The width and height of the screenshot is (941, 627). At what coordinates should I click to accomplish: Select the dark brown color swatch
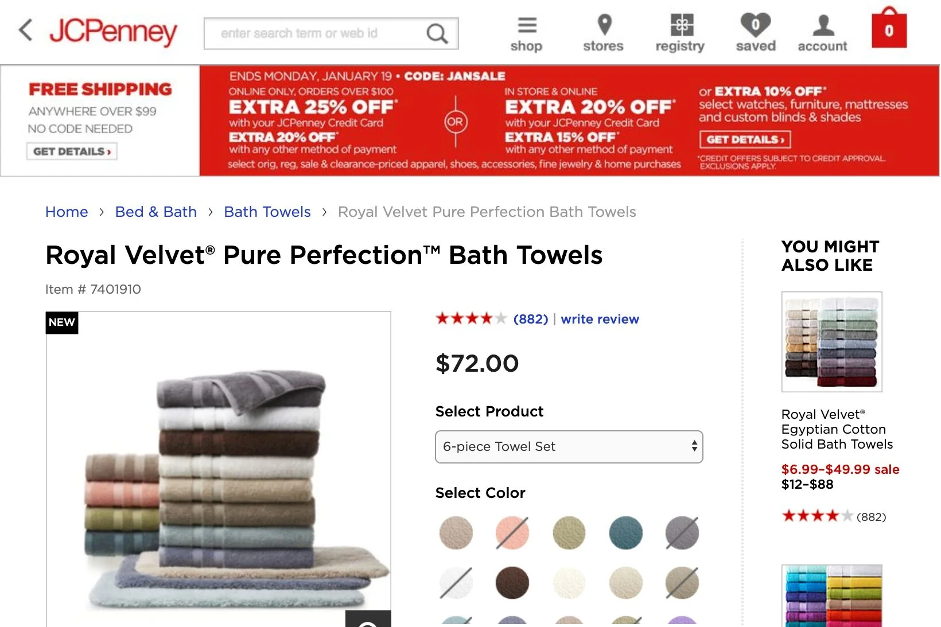(512, 583)
